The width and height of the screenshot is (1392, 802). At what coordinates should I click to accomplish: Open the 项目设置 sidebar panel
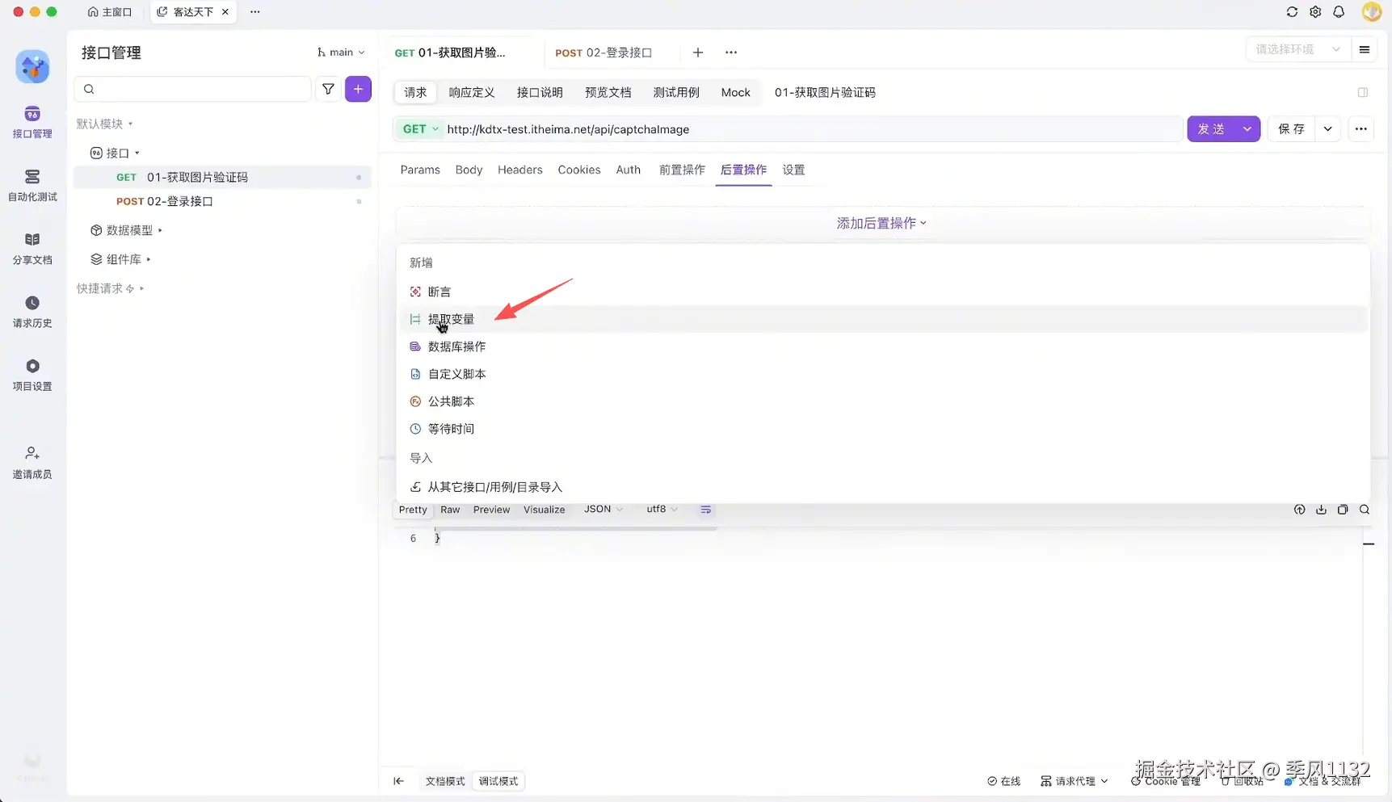(x=32, y=372)
